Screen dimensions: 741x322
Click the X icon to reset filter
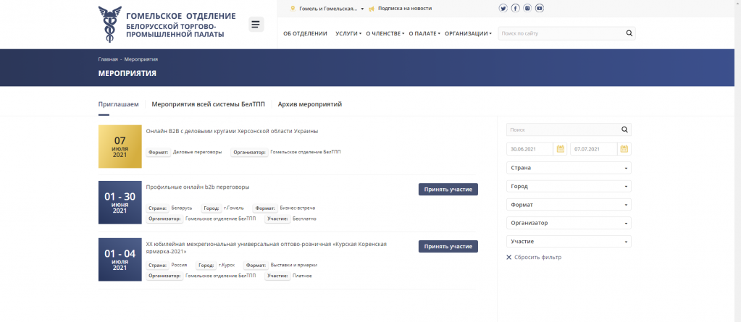509,258
